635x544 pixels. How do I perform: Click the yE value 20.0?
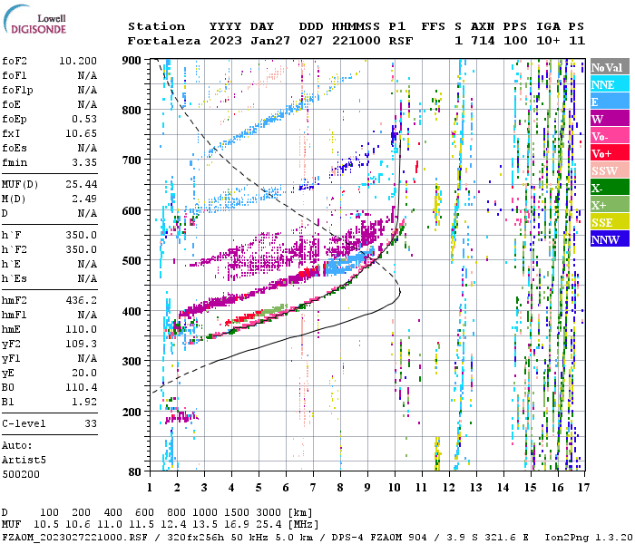[84, 374]
